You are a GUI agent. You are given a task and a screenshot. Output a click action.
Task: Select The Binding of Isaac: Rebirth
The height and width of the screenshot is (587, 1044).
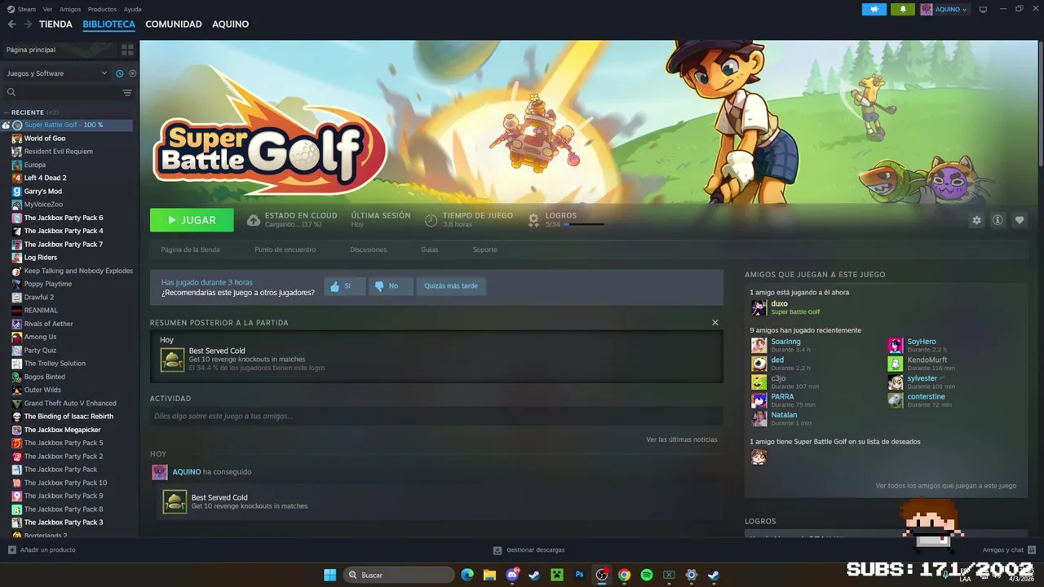click(x=69, y=417)
